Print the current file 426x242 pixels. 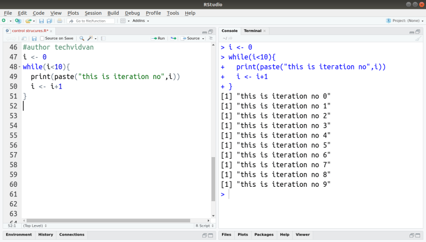60,21
